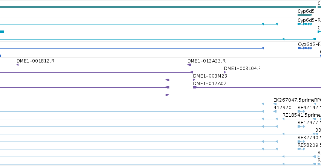Select the exon glyph under RE32740.5
This screenshot has width=321, height=166.
(301, 142)
